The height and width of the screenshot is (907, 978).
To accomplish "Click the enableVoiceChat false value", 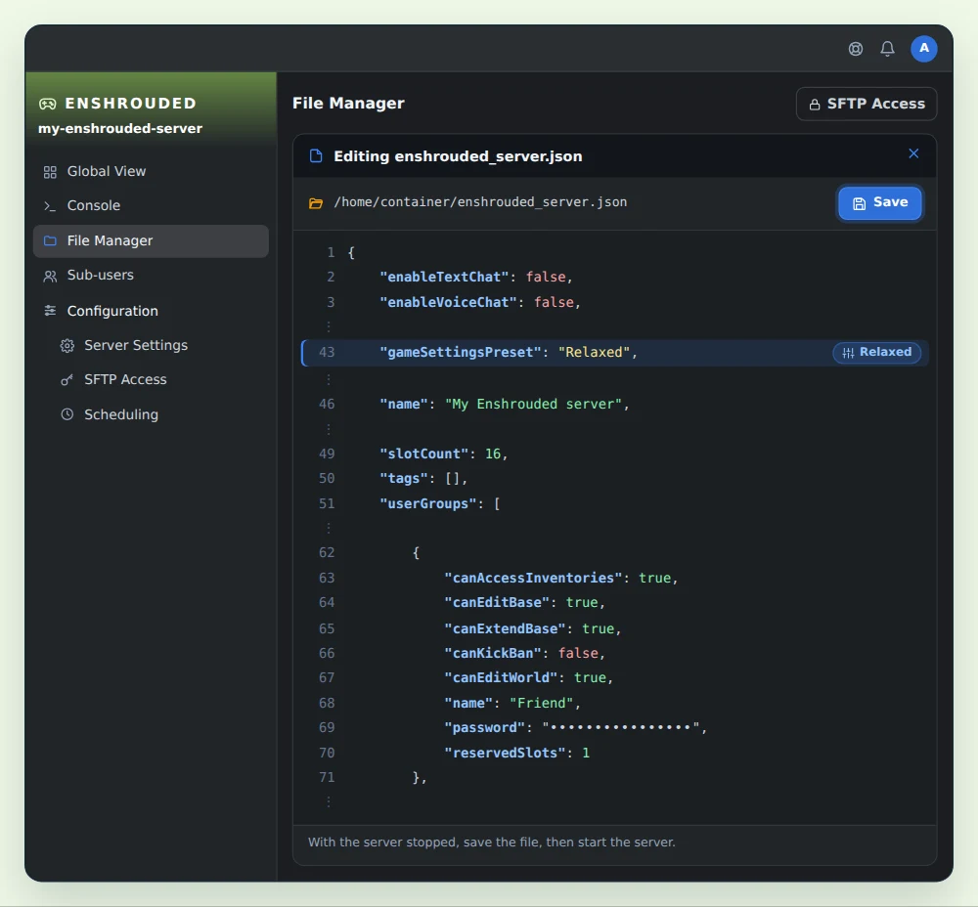I will point(554,302).
